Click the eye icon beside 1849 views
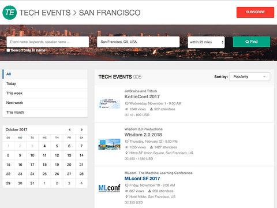Screen dimensions: 277x208 click(126, 109)
